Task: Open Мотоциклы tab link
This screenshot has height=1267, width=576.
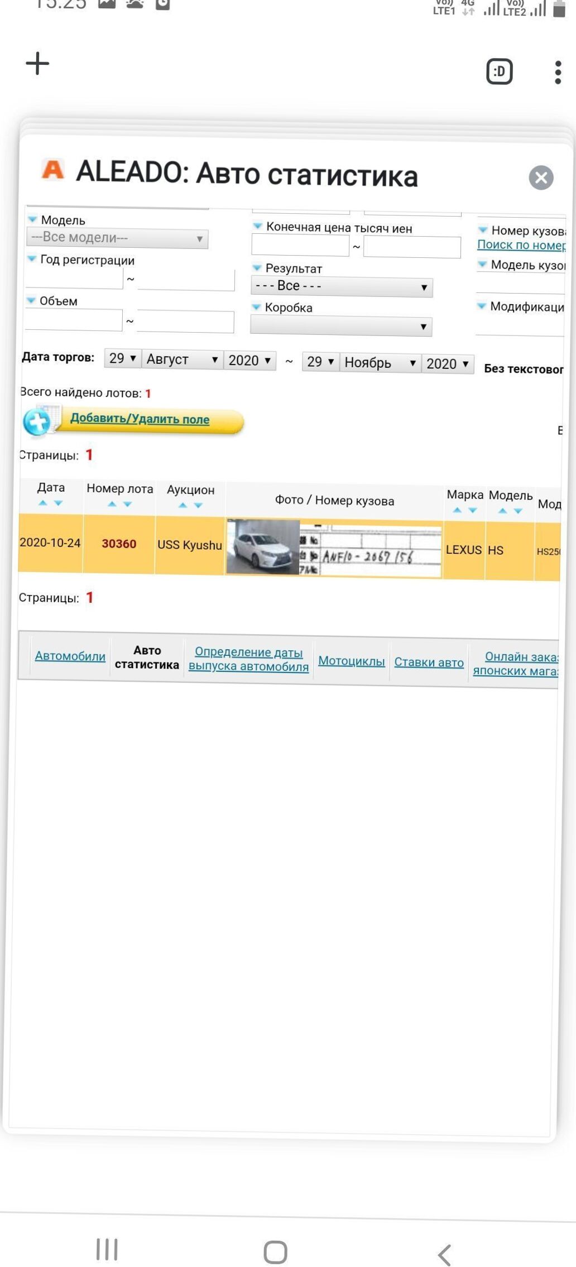Action: (351, 661)
